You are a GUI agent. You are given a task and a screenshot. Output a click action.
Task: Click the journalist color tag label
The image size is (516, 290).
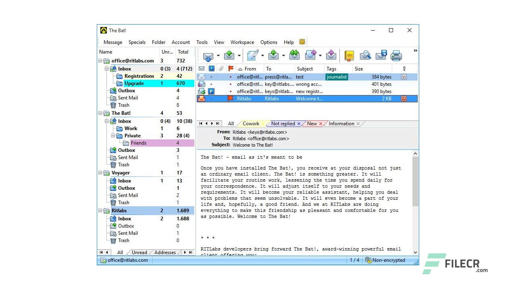[337, 77]
